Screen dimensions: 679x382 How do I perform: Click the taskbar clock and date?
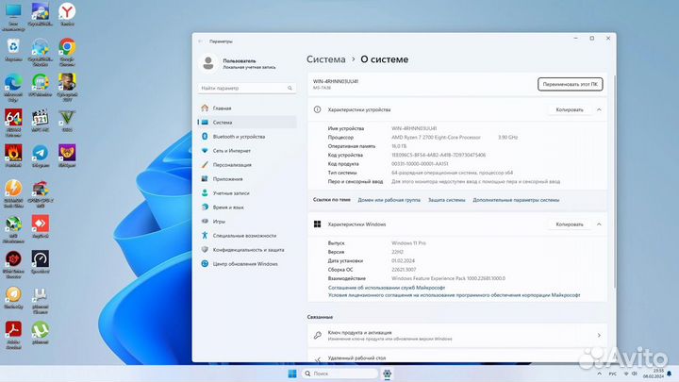pyautogui.click(x=654, y=374)
